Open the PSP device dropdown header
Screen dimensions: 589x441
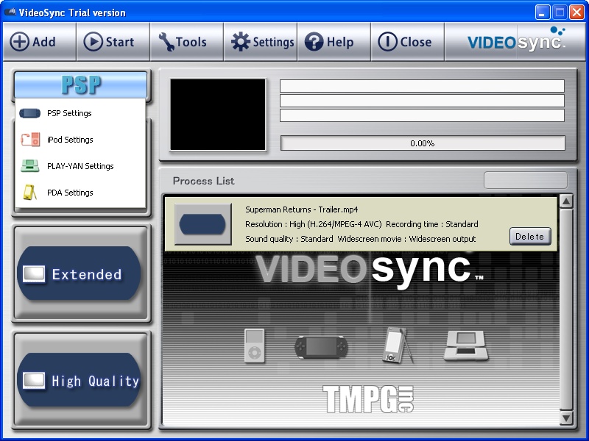[x=81, y=85]
